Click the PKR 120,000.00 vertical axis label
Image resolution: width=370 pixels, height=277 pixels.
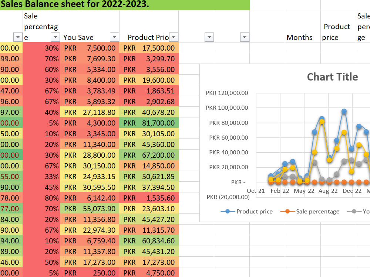coord(227,93)
